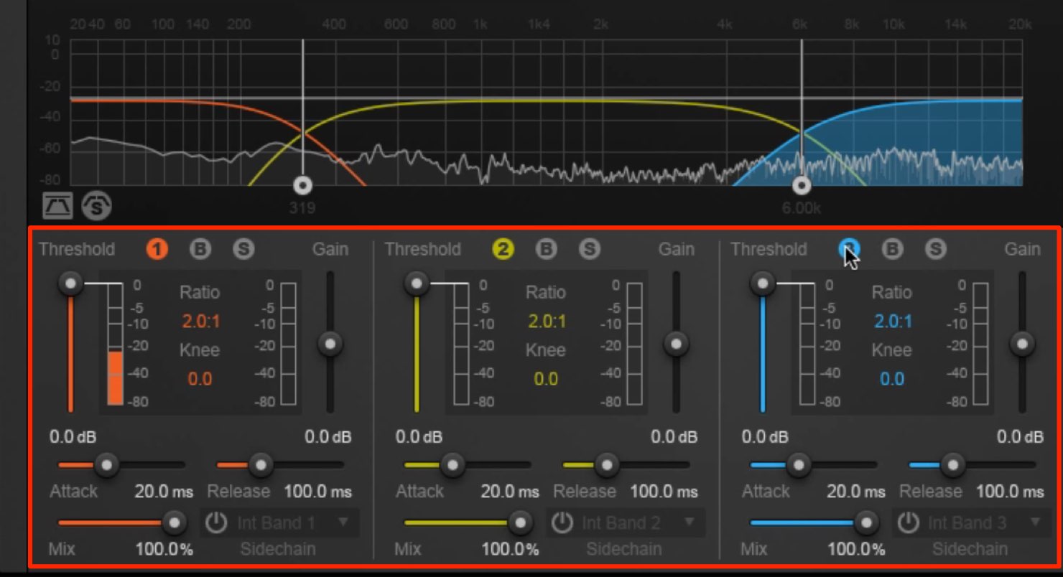Enable the band 2 sidechain power button
The height and width of the screenshot is (577, 1063).
[562, 523]
